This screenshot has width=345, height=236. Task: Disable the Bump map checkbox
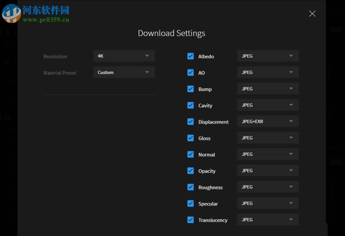(190, 89)
